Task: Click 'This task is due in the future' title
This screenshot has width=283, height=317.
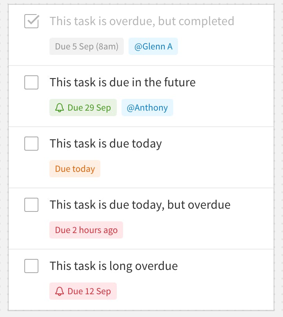Action: (x=122, y=82)
